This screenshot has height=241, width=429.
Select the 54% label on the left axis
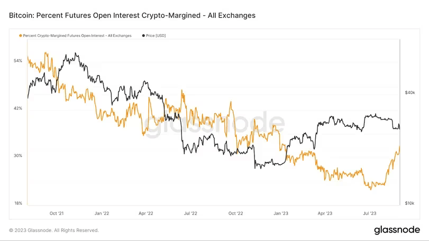tap(17, 61)
